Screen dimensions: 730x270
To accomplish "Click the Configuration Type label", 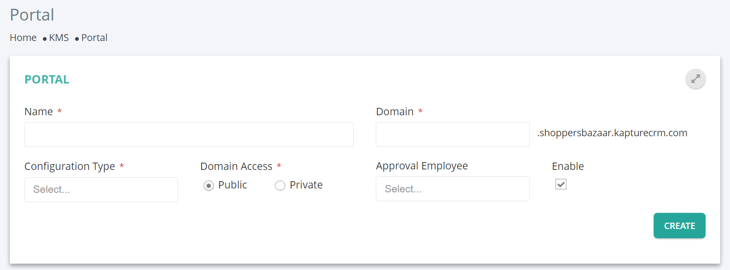I will tap(69, 166).
